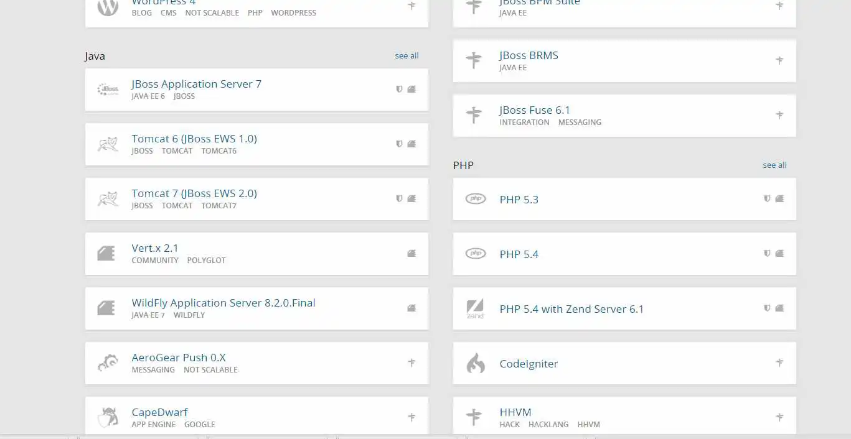Click the cartridge logo beside WildFly Application Server

106,308
